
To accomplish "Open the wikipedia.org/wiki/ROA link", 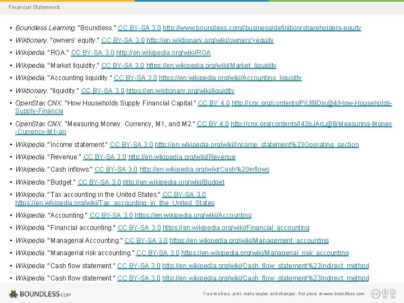I will (x=163, y=53).
